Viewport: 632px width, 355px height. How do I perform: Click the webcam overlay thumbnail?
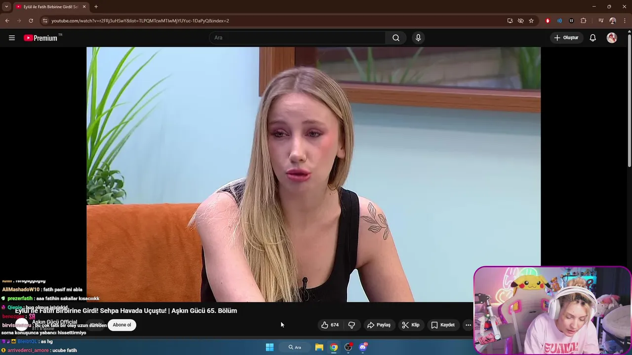click(552, 311)
